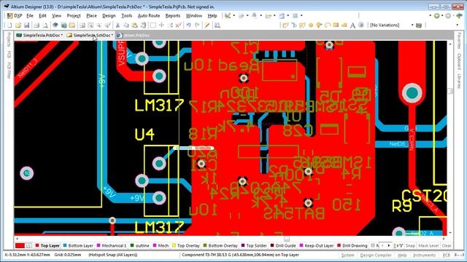Image resolution: width=467 pixels, height=262 pixels.
Task: Open the Place menu
Action: click(91, 16)
